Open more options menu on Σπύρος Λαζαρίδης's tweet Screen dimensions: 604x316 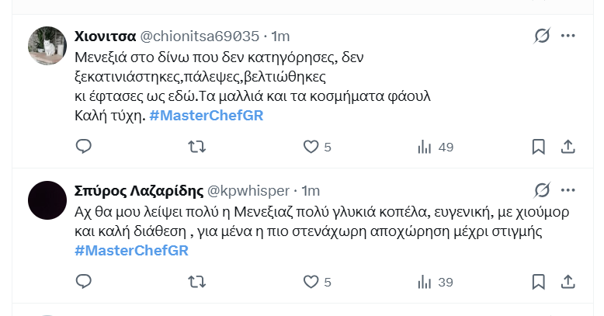tap(568, 190)
